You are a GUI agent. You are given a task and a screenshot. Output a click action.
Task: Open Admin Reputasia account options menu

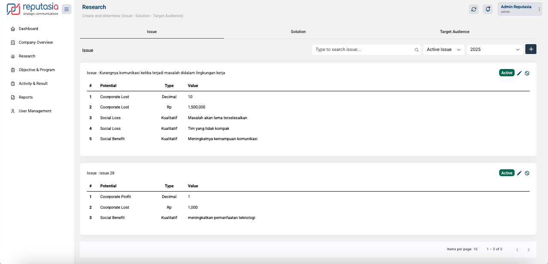(x=539, y=9)
